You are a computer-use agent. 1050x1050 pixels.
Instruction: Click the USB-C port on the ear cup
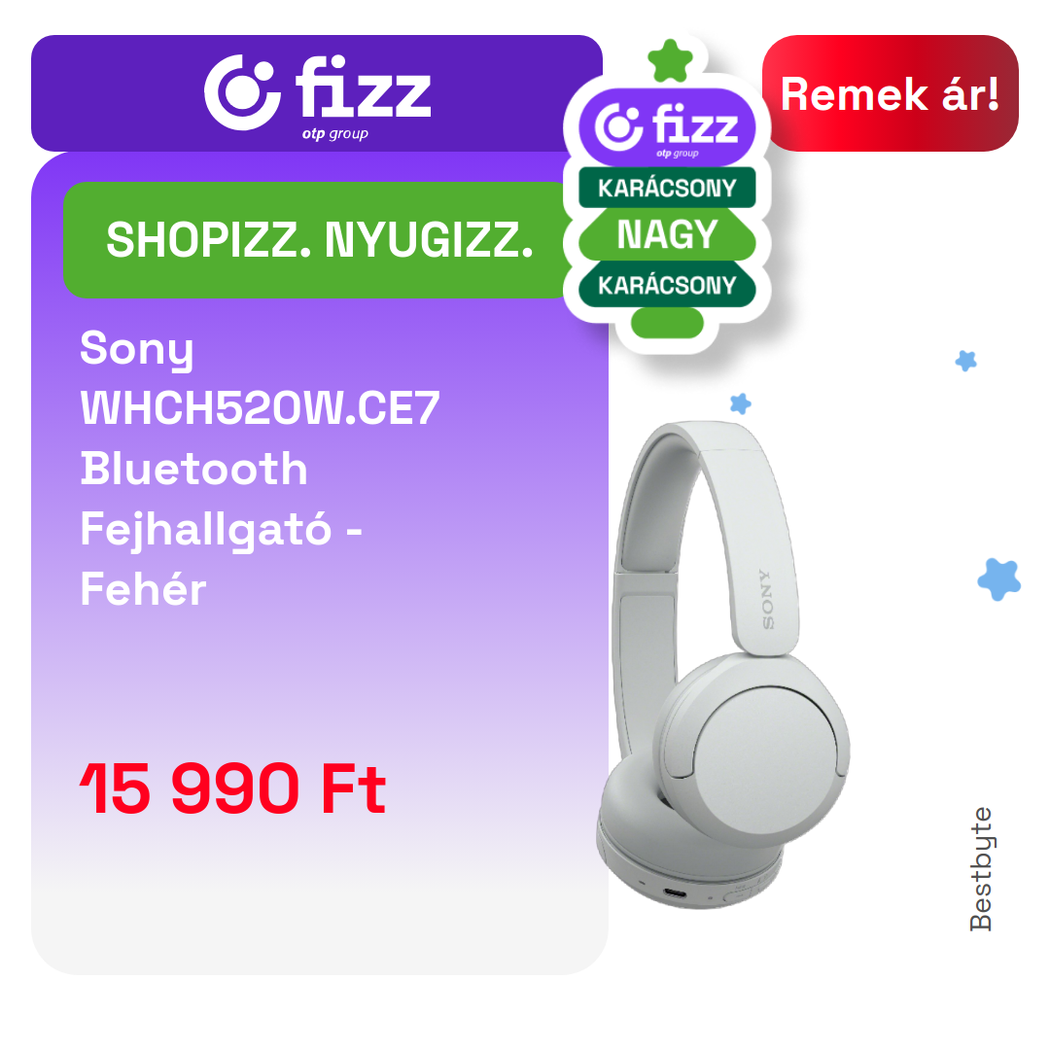click(x=675, y=893)
